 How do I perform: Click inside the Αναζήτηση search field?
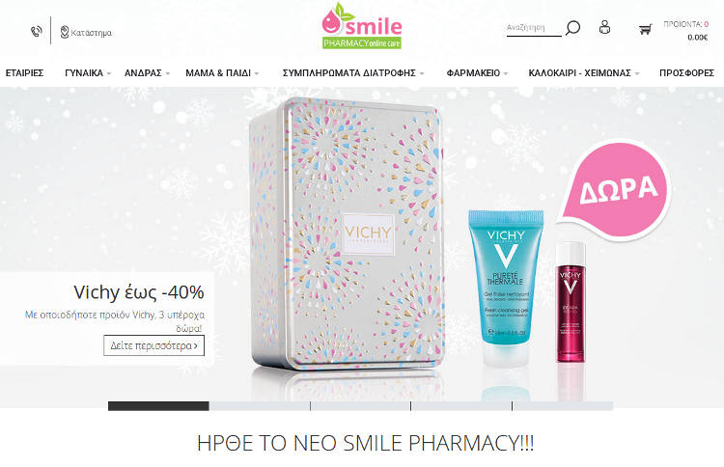(x=534, y=28)
